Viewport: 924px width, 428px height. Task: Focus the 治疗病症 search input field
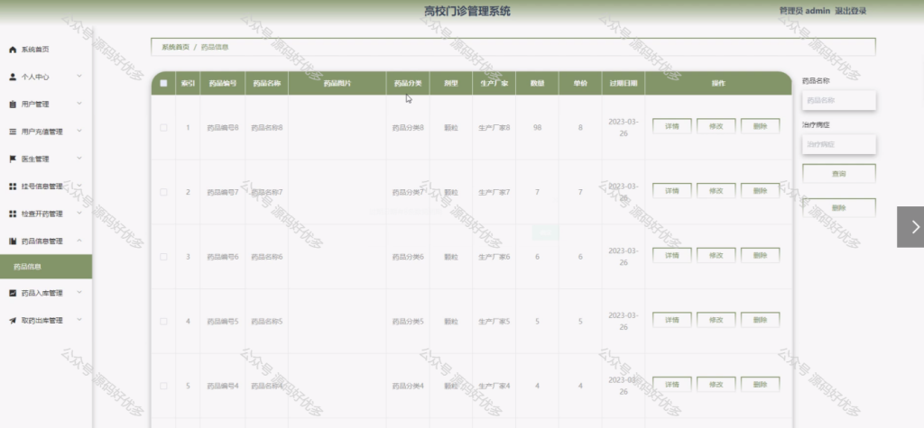tap(839, 144)
